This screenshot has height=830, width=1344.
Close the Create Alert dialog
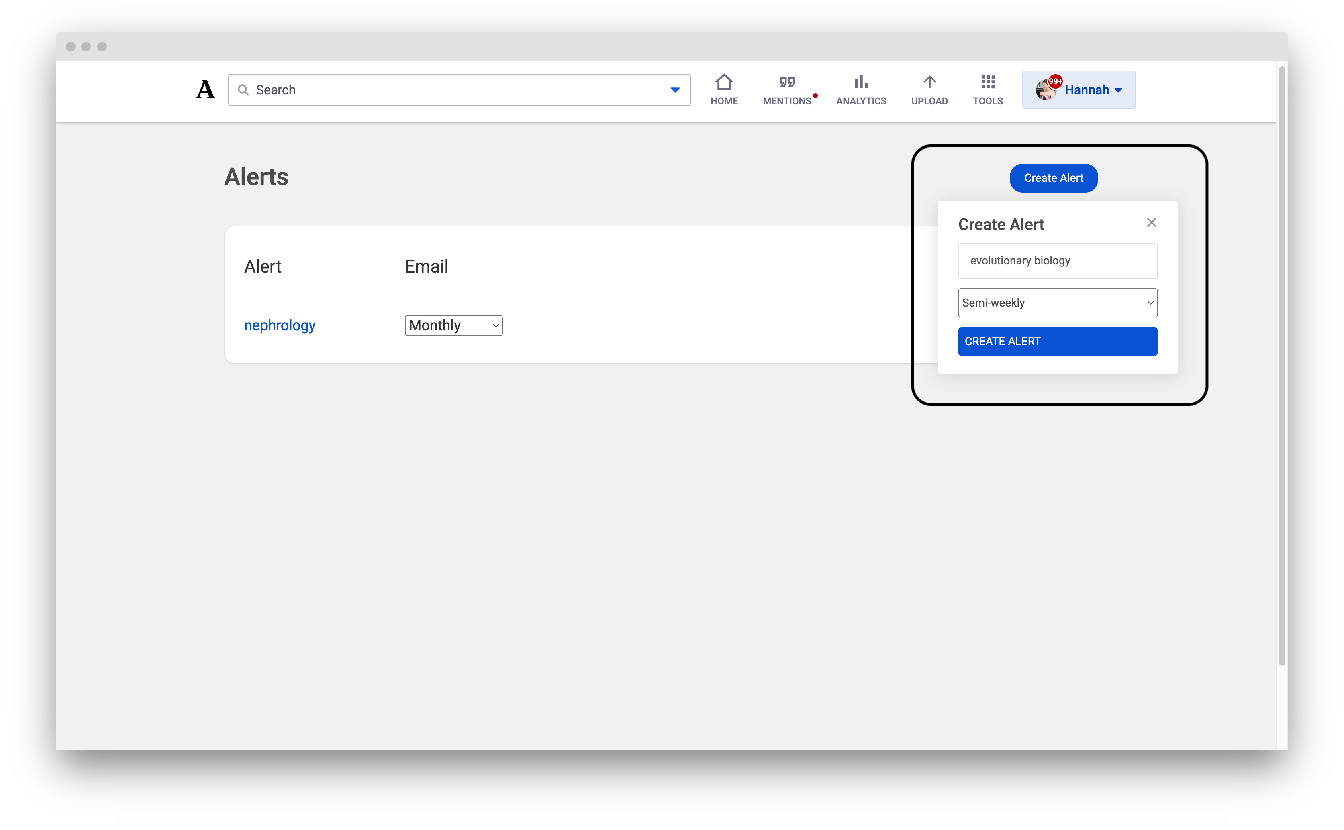pyautogui.click(x=1151, y=222)
